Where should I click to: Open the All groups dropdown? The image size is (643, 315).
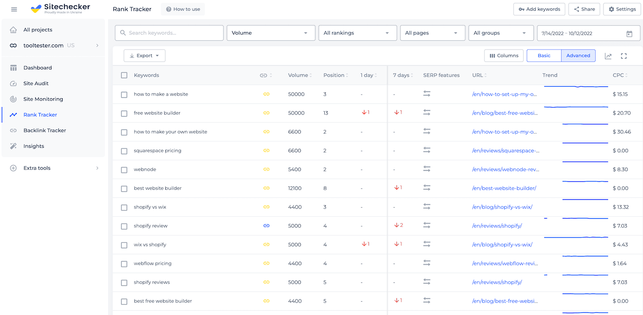click(501, 33)
